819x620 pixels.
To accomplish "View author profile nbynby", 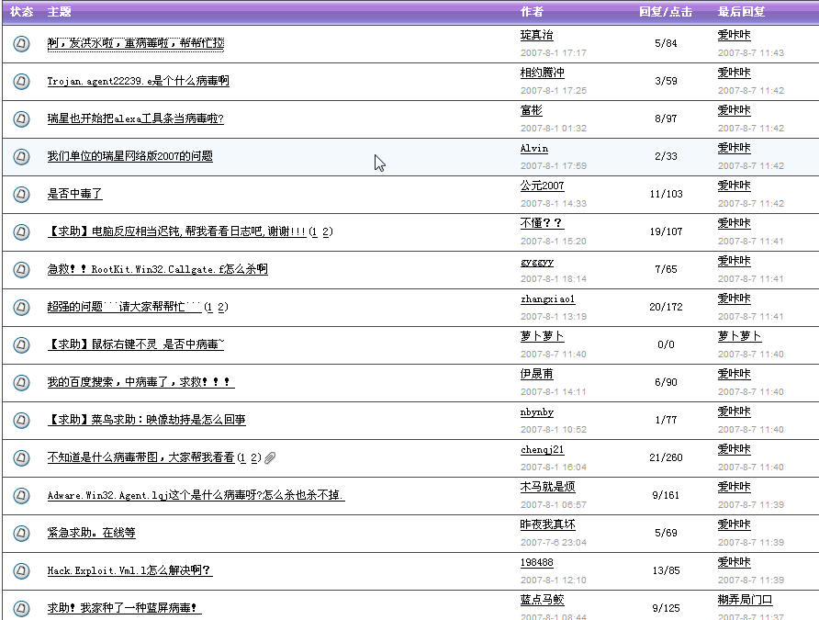I will point(537,411).
